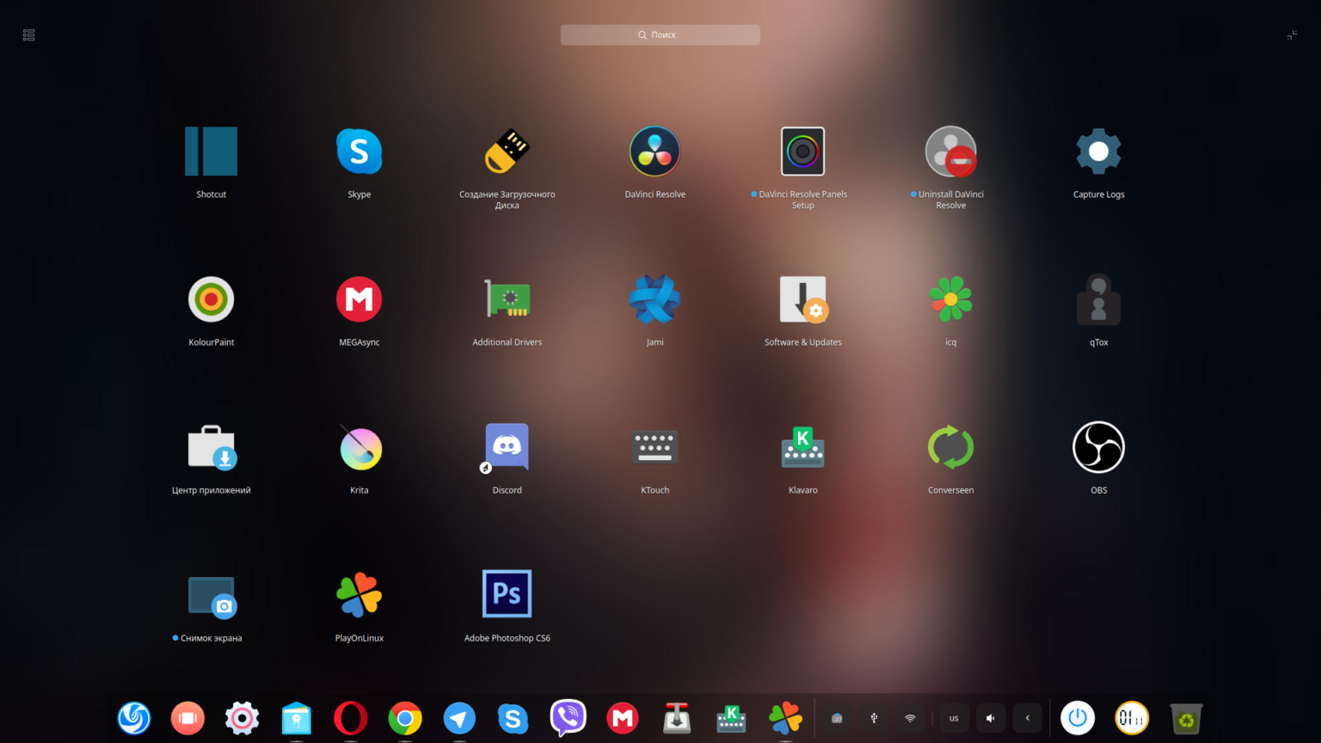1321x743 pixels.
Task: Launch Adobe Photoshop CS6
Action: pos(507,594)
